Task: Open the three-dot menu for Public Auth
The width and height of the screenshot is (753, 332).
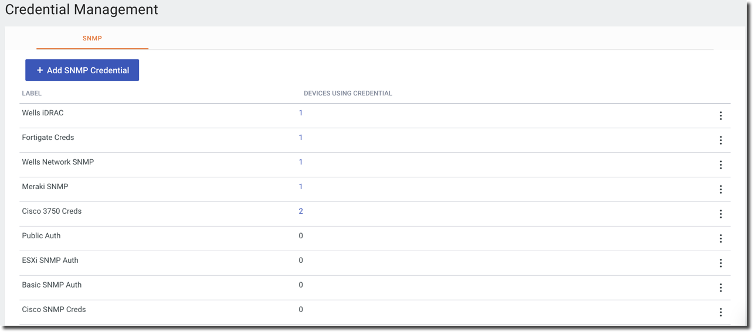Action: [x=721, y=239]
